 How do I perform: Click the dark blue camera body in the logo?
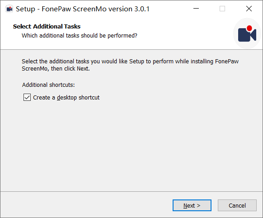[244, 35]
